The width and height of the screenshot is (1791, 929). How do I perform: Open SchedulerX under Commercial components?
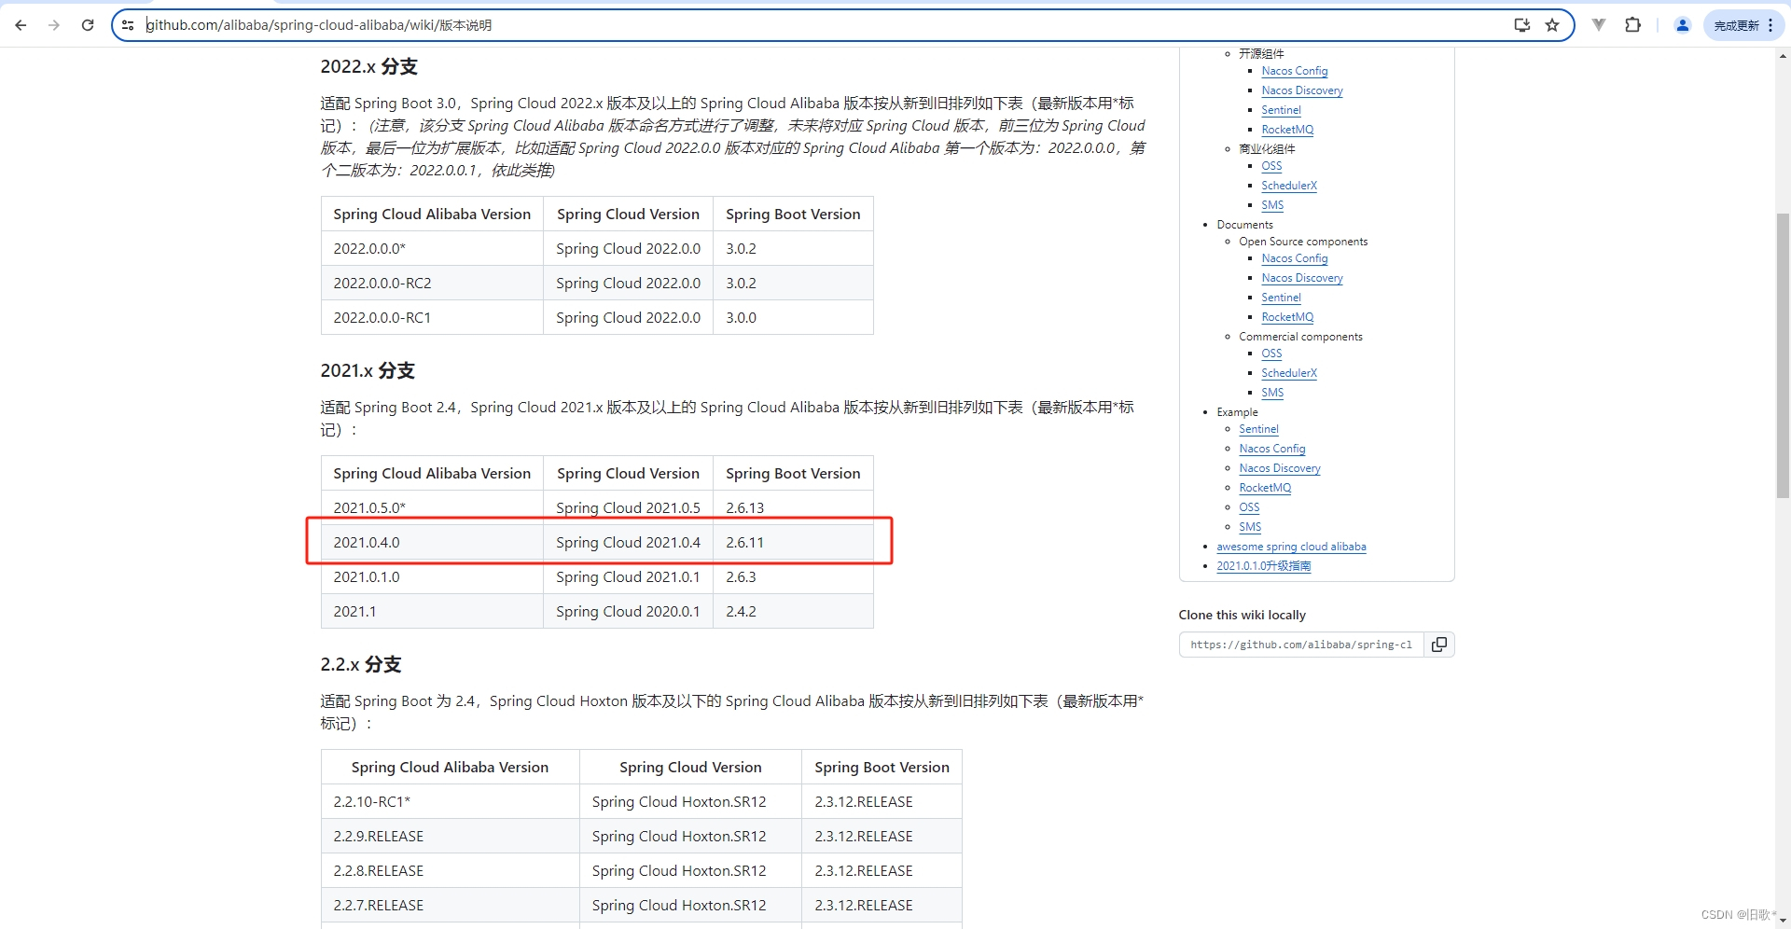point(1288,373)
